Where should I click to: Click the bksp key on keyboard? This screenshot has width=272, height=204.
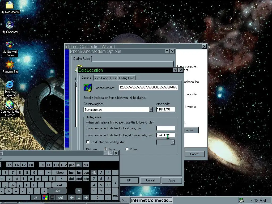[60, 172]
